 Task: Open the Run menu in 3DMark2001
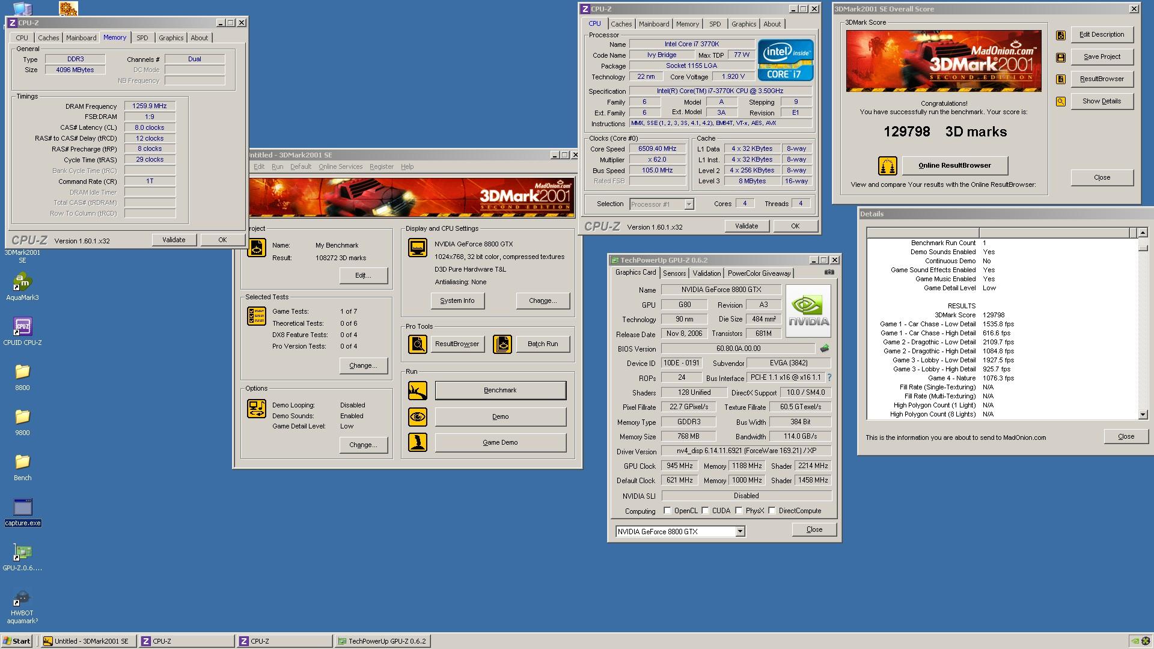pos(277,166)
